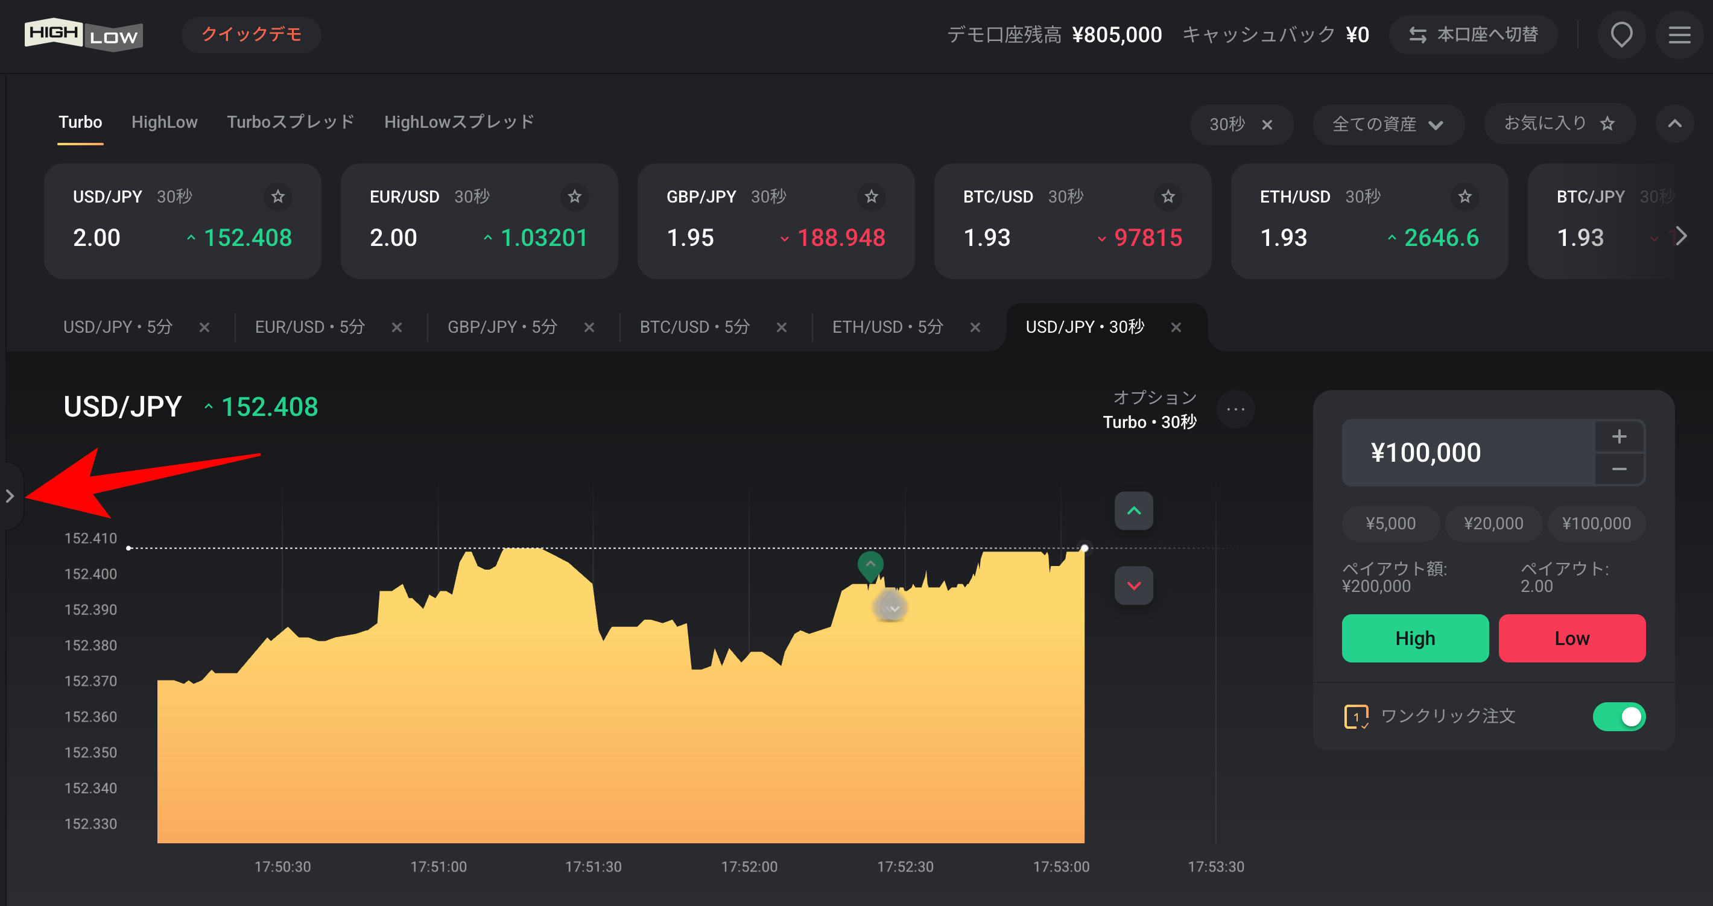
Task: Select the EUR/USD 30秒 asset card
Action: click(x=479, y=221)
